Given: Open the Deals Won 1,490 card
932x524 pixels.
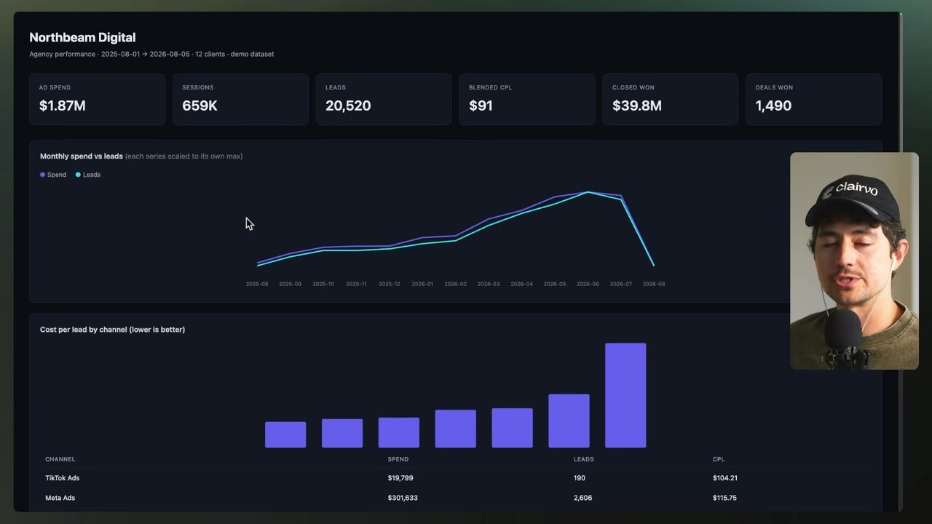Looking at the screenshot, I should [x=813, y=99].
